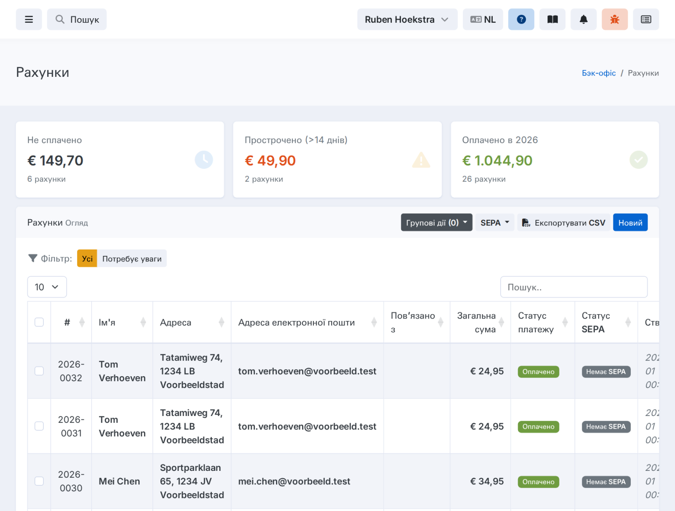Expand the Ruben Hoekstra user dropdown
The width and height of the screenshot is (675, 511).
click(407, 19)
